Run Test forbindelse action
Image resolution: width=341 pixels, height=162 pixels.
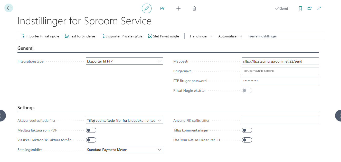tap(80, 36)
